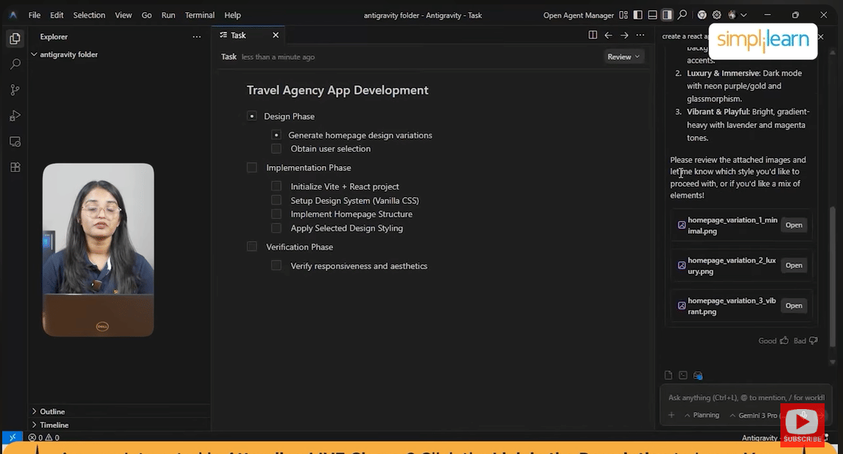Open Run and Debug in activity bar
Image resolution: width=843 pixels, height=454 pixels.
(15, 116)
